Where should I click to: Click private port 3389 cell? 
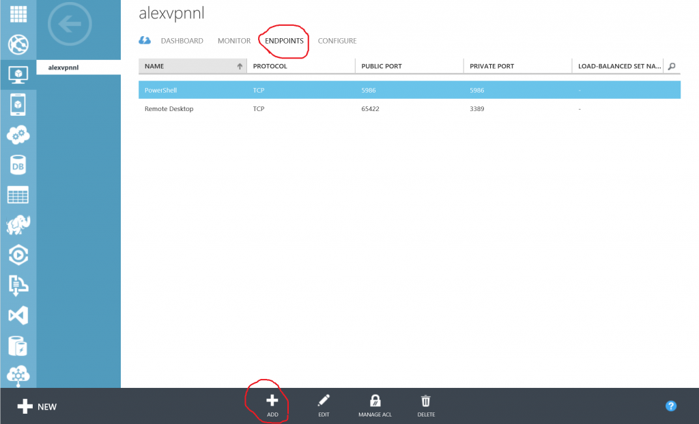point(476,108)
